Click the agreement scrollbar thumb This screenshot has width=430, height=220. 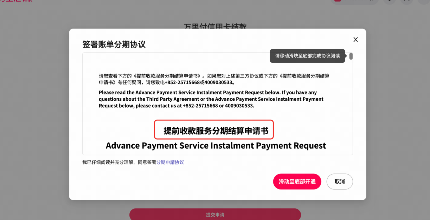coord(351,56)
